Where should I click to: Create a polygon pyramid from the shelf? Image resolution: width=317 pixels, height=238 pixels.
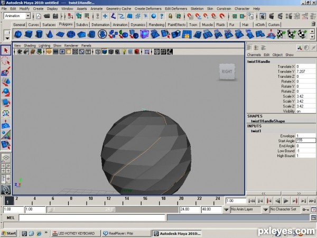click(81, 34)
